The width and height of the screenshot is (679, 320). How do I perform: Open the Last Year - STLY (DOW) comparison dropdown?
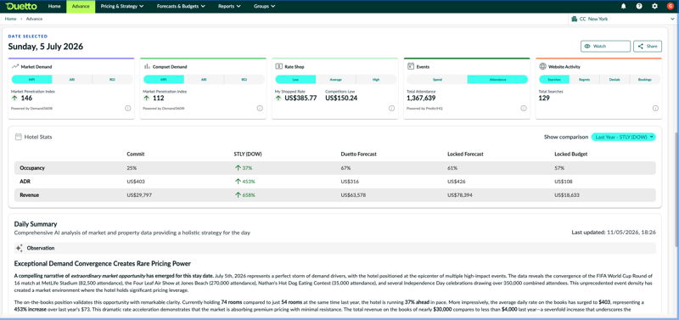[x=624, y=137]
